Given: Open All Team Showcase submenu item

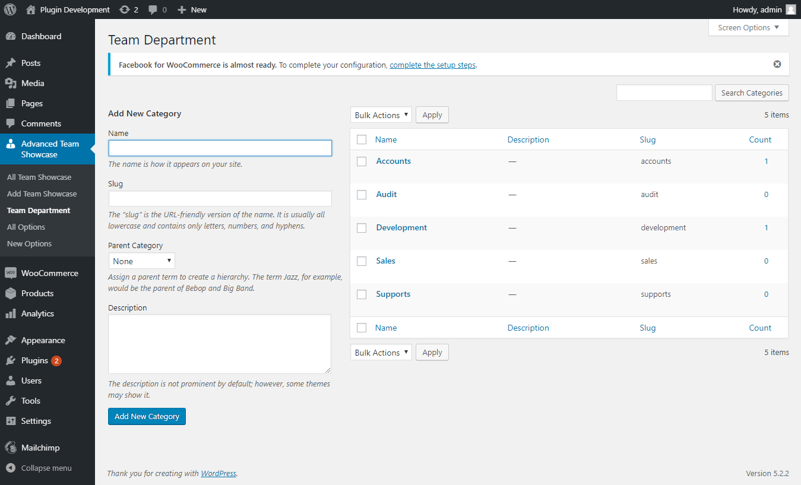Looking at the screenshot, I should tap(39, 177).
